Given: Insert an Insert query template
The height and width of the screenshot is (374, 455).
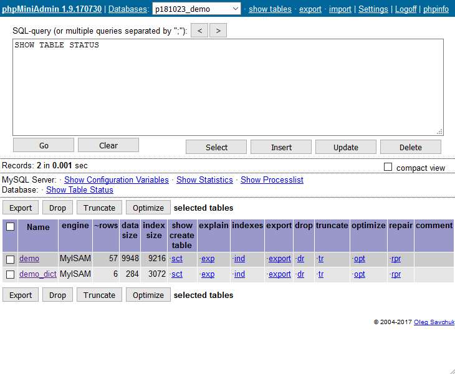Looking at the screenshot, I should 281,147.
